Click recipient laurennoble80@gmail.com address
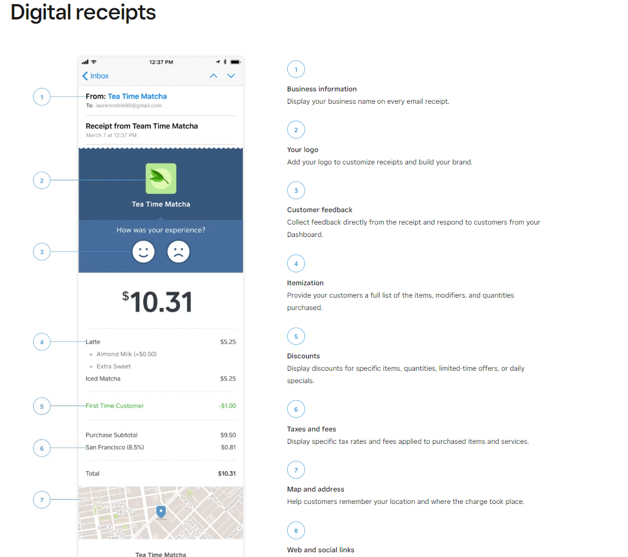 click(129, 106)
